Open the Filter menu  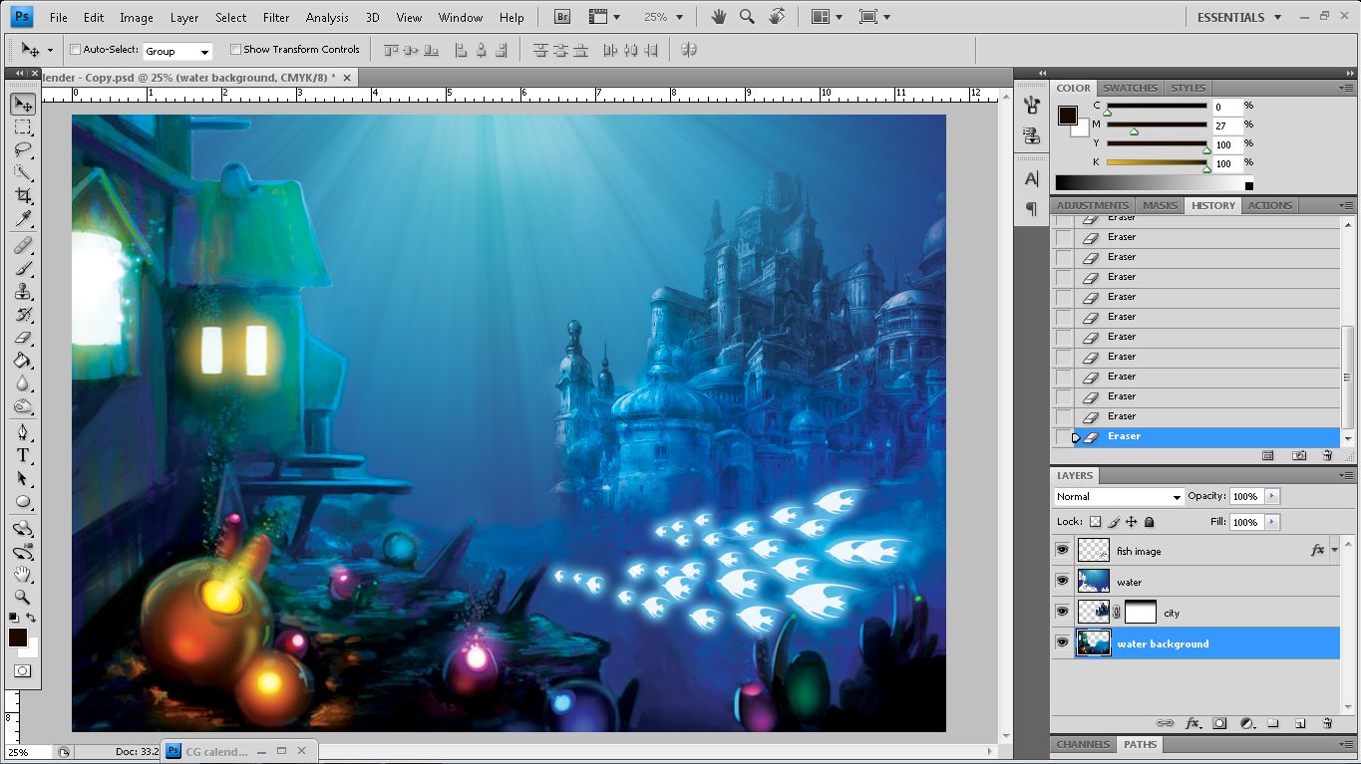point(276,18)
